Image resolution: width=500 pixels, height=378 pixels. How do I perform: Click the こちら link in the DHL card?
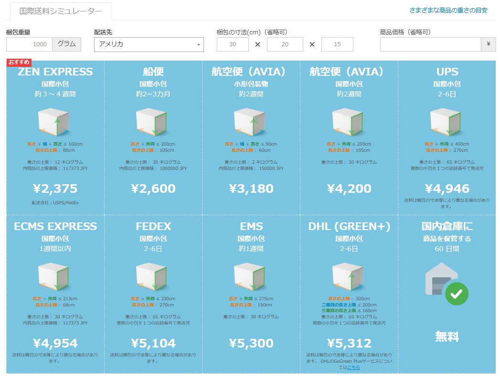coord(353,367)
